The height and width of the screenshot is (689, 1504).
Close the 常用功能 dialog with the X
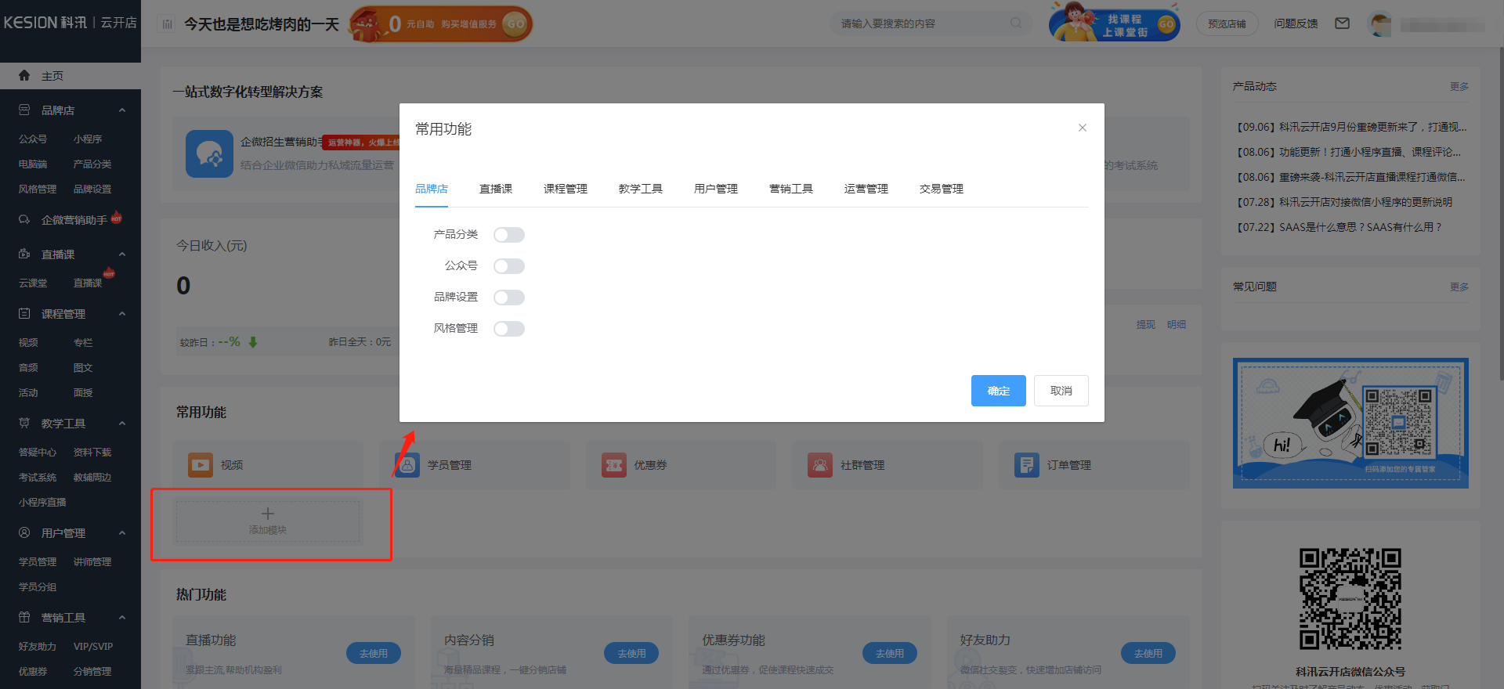coord(1083,128)
